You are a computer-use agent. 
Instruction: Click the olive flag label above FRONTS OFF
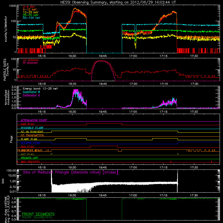tap(27, 154)
